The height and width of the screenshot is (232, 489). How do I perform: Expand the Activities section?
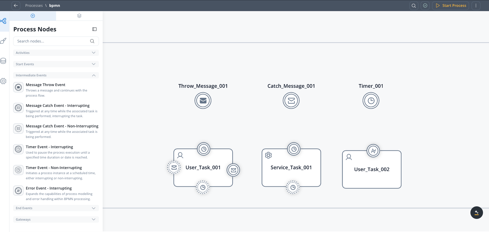(x=56, y=53)
